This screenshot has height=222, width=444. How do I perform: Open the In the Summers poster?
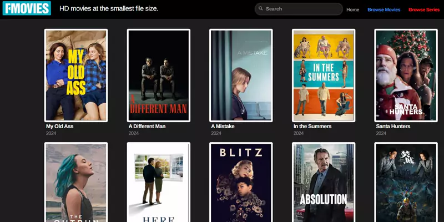tap(324, 75)
